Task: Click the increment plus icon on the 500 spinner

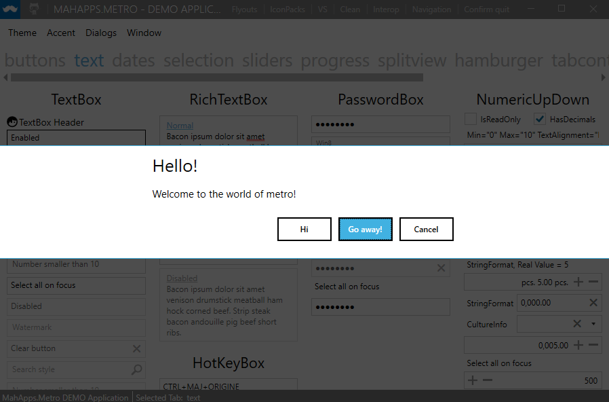Action: [473, 380]
